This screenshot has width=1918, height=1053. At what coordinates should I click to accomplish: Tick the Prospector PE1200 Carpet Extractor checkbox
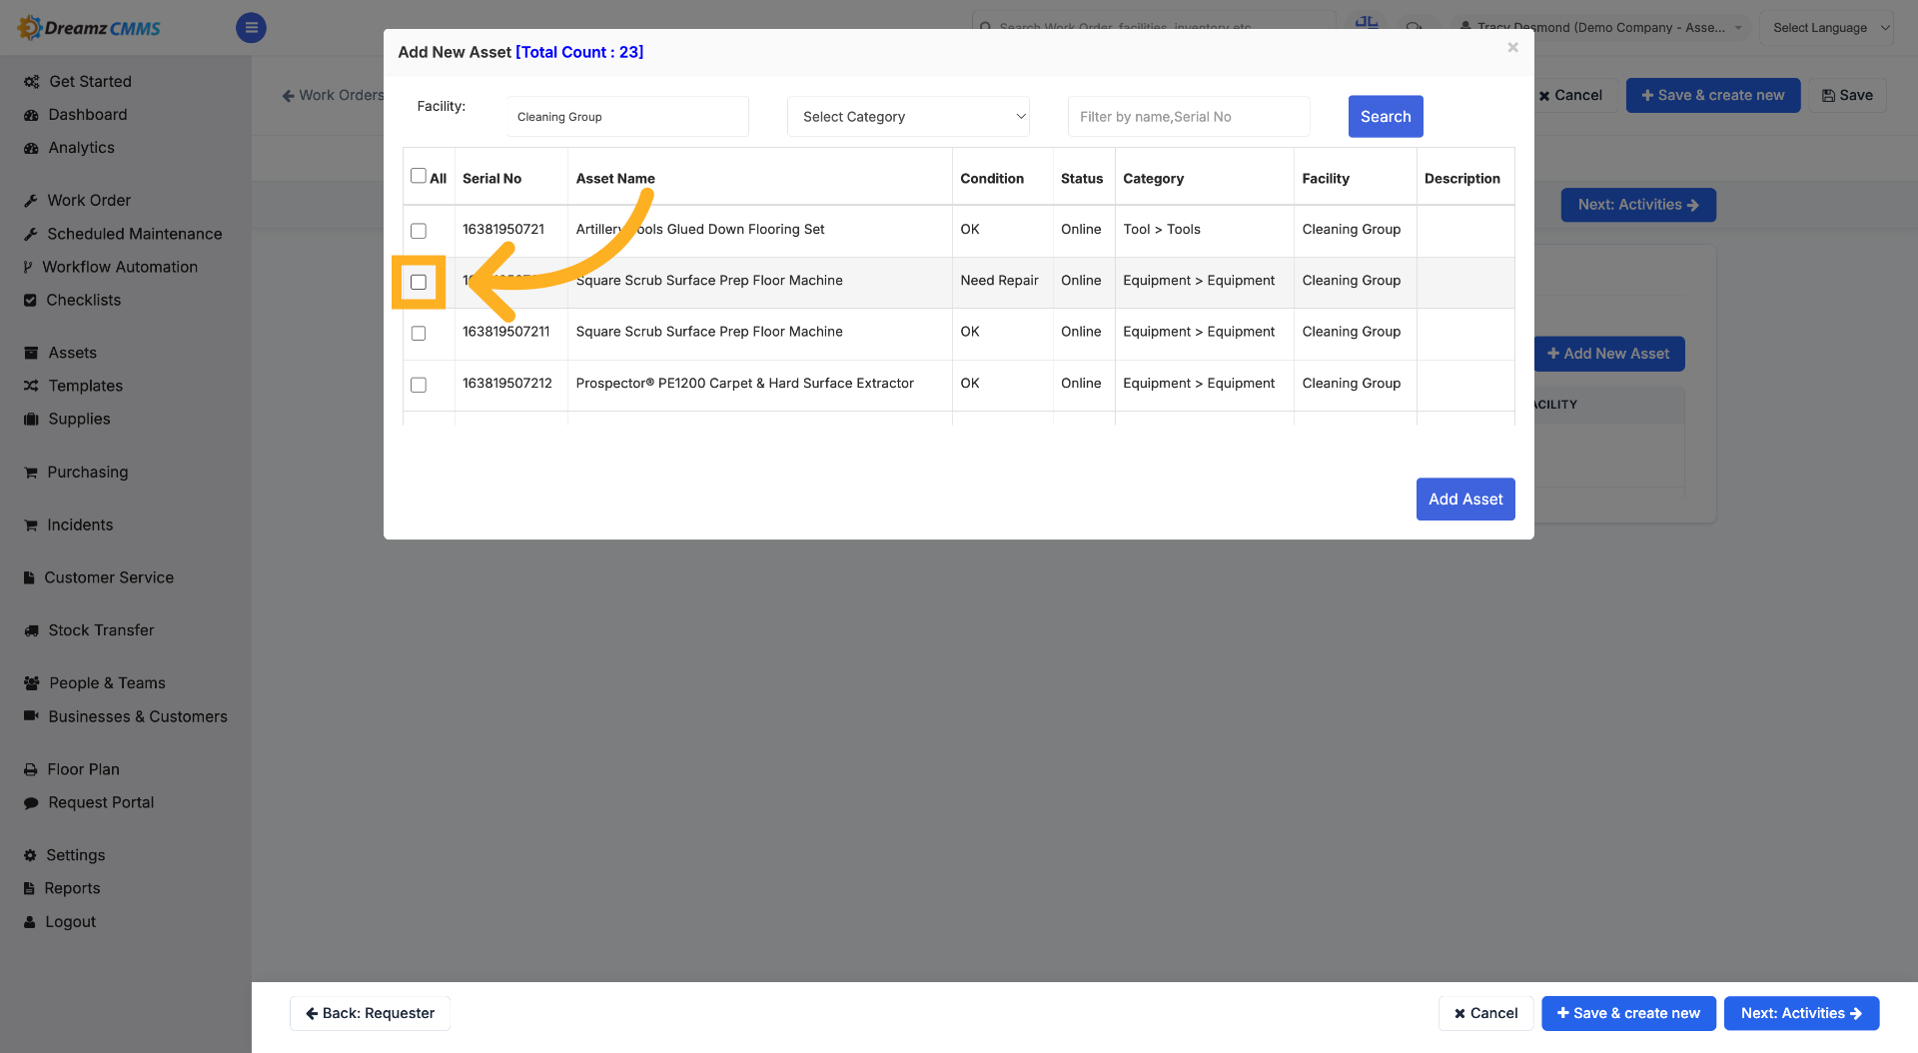[419, 385]
